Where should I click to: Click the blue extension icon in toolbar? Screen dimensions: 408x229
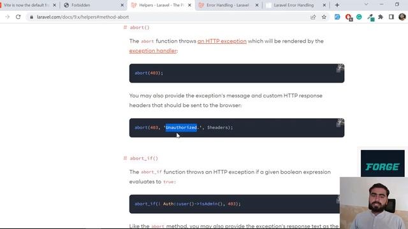[337, 17]
